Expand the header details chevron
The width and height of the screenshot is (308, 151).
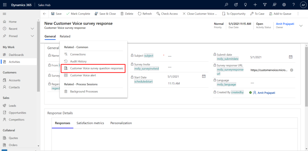pos(301,26)
